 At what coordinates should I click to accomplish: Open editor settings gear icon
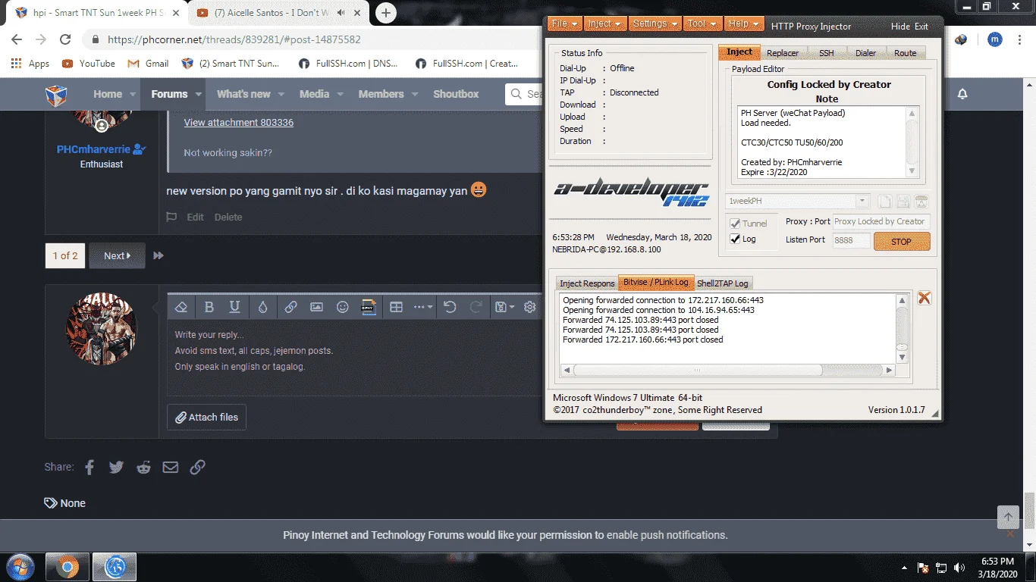[x=530, y=307]
